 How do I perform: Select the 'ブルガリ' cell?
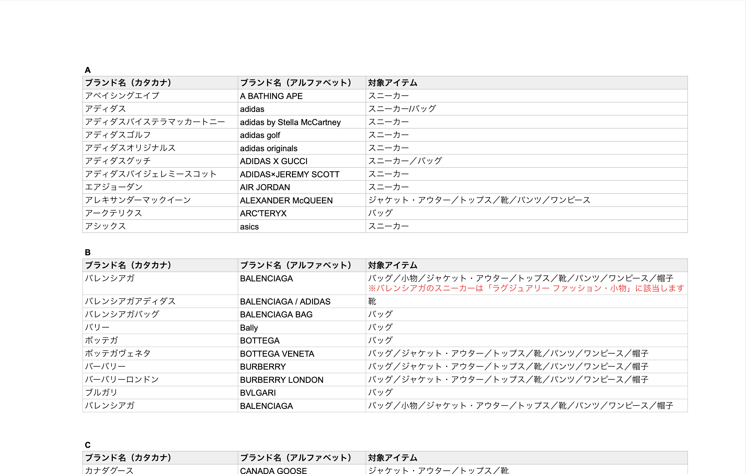(x=160, y=392)
